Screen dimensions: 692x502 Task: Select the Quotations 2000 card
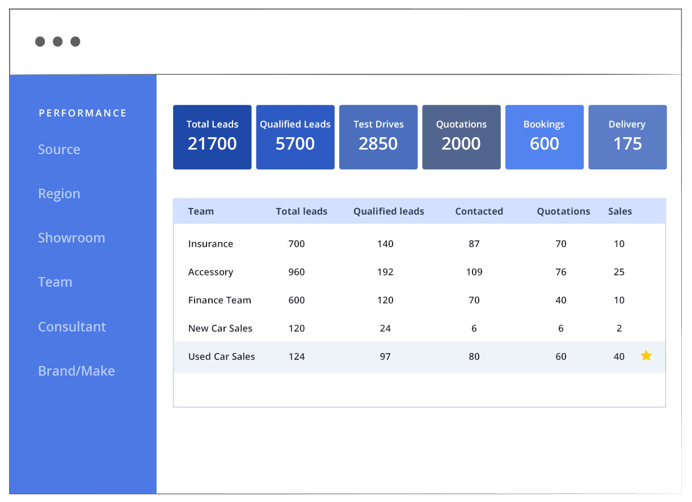pos(461,137)
